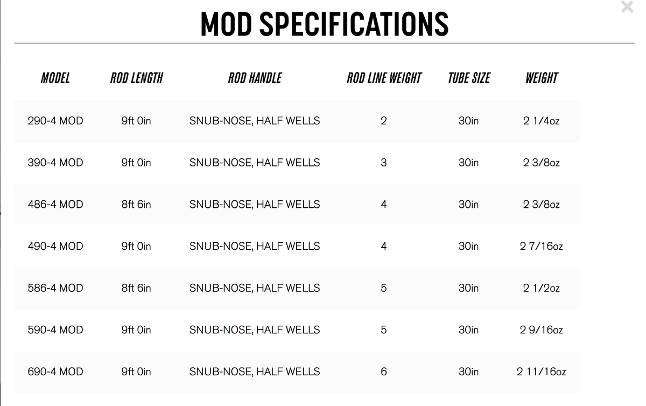This screenshot has width=646, height=406.
Task: Click the 586-4 MOD model entry
Action: (x=55, y=288)
